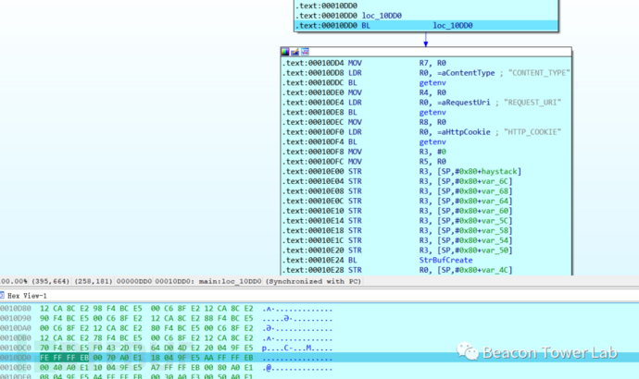Click the main:loc_10DD0 status bar location
639x379 pixels.
click(231, 281)
